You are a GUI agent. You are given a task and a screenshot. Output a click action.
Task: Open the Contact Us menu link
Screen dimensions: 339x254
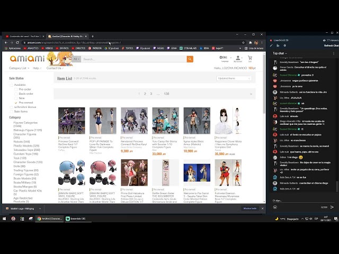(55, 68)
